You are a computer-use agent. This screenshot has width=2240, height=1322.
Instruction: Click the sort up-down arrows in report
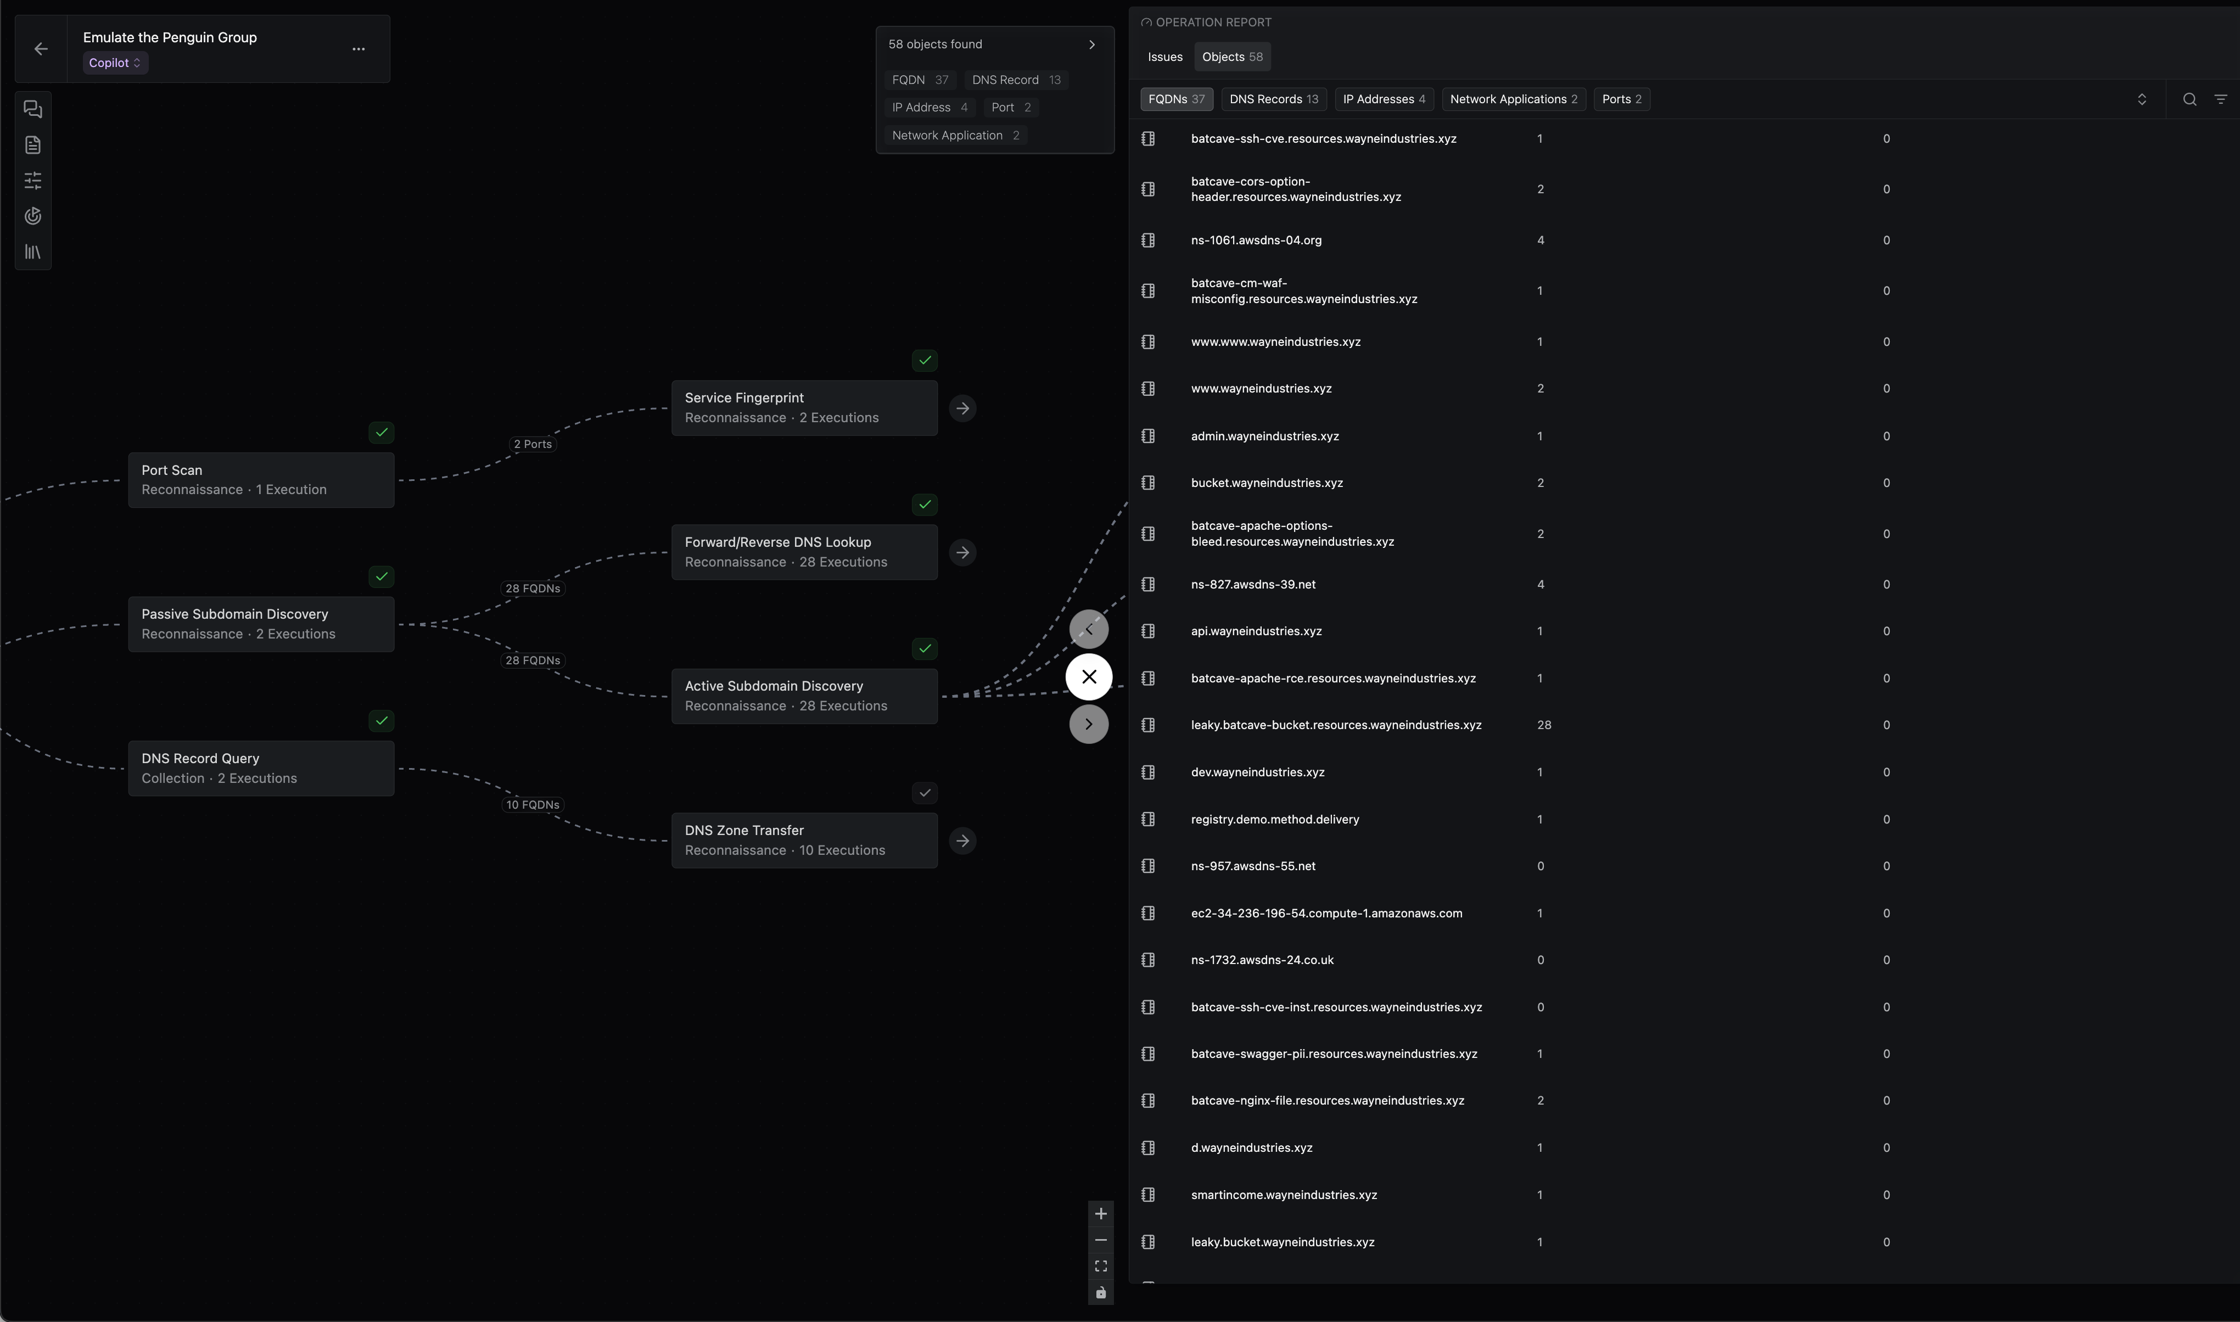[2142, 100]
